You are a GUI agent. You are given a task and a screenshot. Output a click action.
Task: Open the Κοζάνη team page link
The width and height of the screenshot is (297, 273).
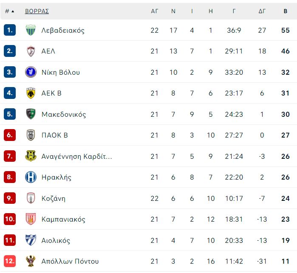pos(54,198)
